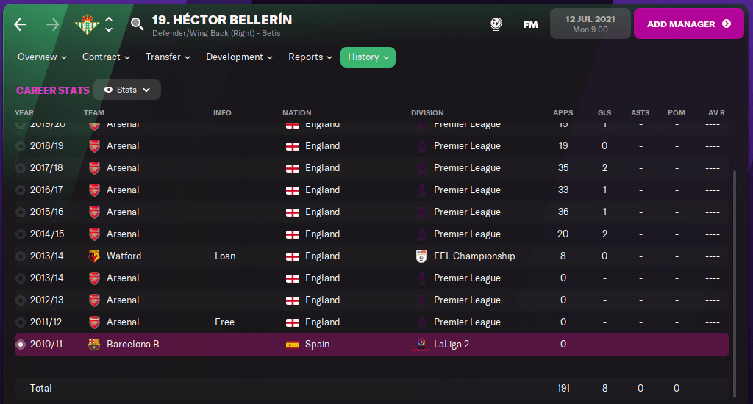This screenshot has height=404, width=753.
Task: Open the Overview dropdown menu
Action: pos(42,57)
